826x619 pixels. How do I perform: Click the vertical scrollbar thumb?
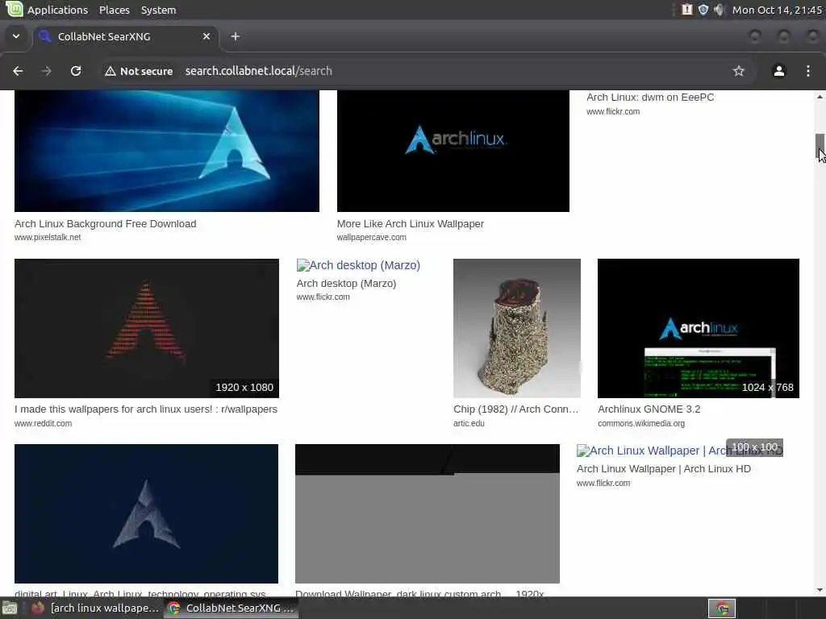[820, 146]
